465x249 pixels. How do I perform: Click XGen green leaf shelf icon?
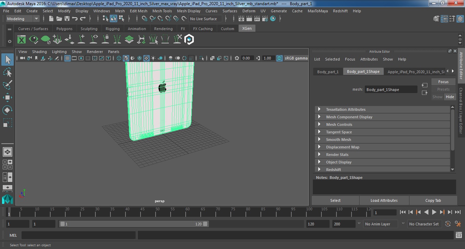pyautogui.click(x=45, y=40)
